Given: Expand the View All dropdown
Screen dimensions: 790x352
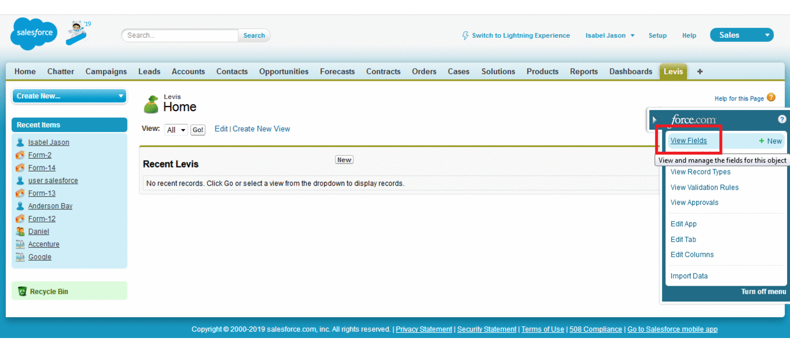Looking at the screenshot, I should pyautogui.click(x=176, y=130).
